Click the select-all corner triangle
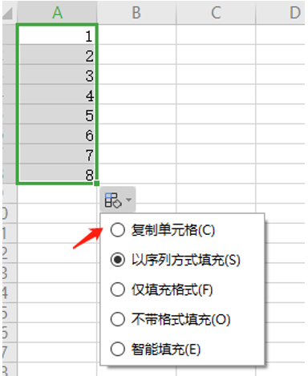 tap(8, 14)
